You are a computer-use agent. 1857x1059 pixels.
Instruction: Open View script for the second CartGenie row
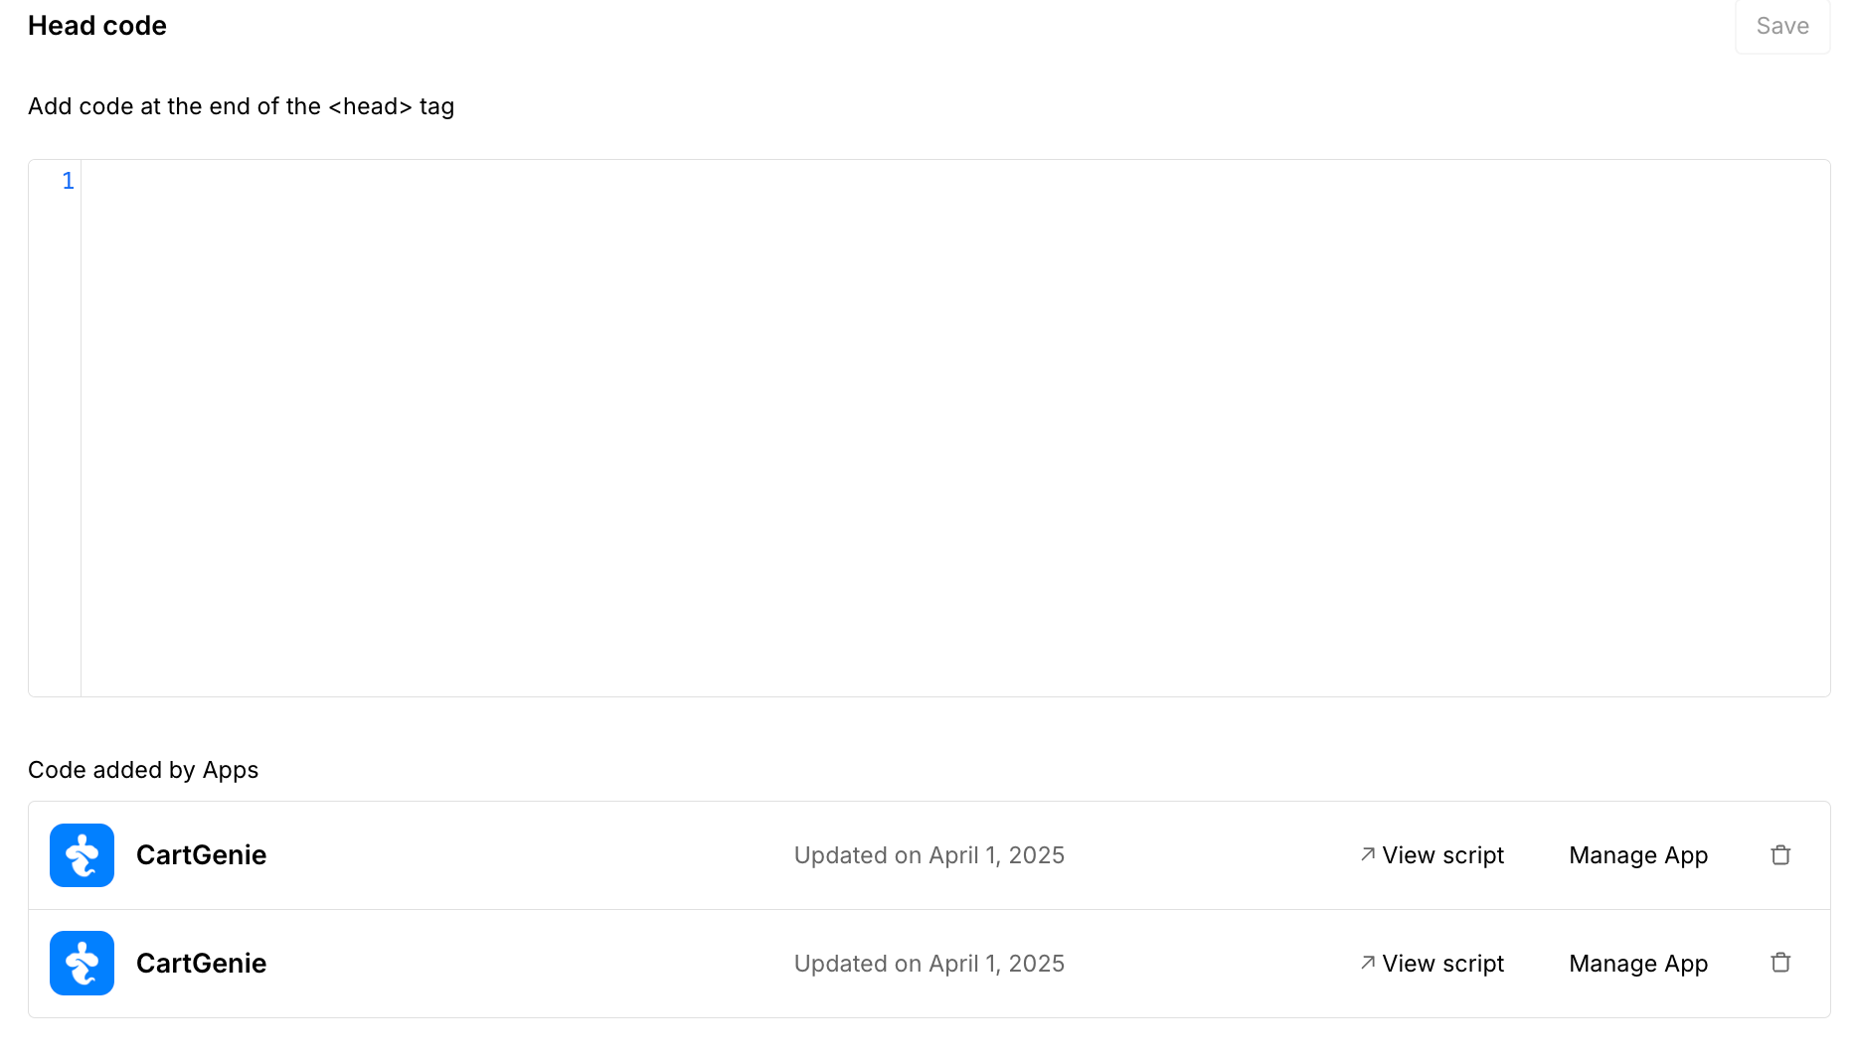point(1442,964)
